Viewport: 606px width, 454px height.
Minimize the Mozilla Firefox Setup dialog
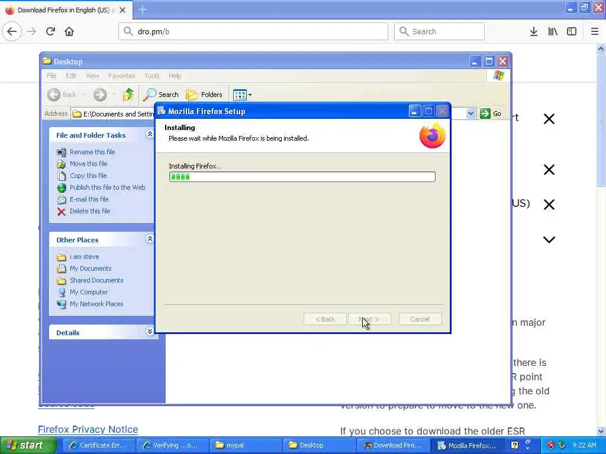[414, 111]
